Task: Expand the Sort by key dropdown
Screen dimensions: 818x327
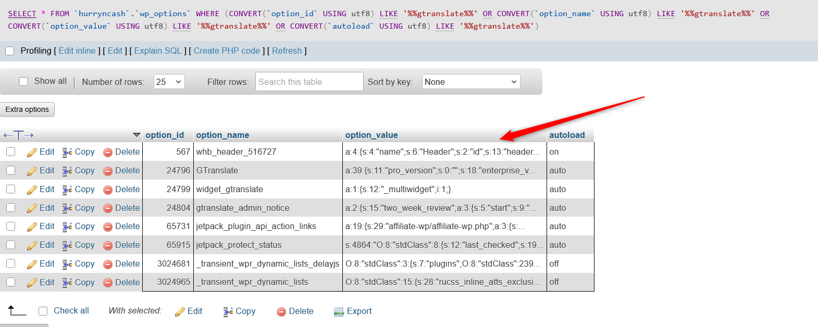Action: (470, 82)
